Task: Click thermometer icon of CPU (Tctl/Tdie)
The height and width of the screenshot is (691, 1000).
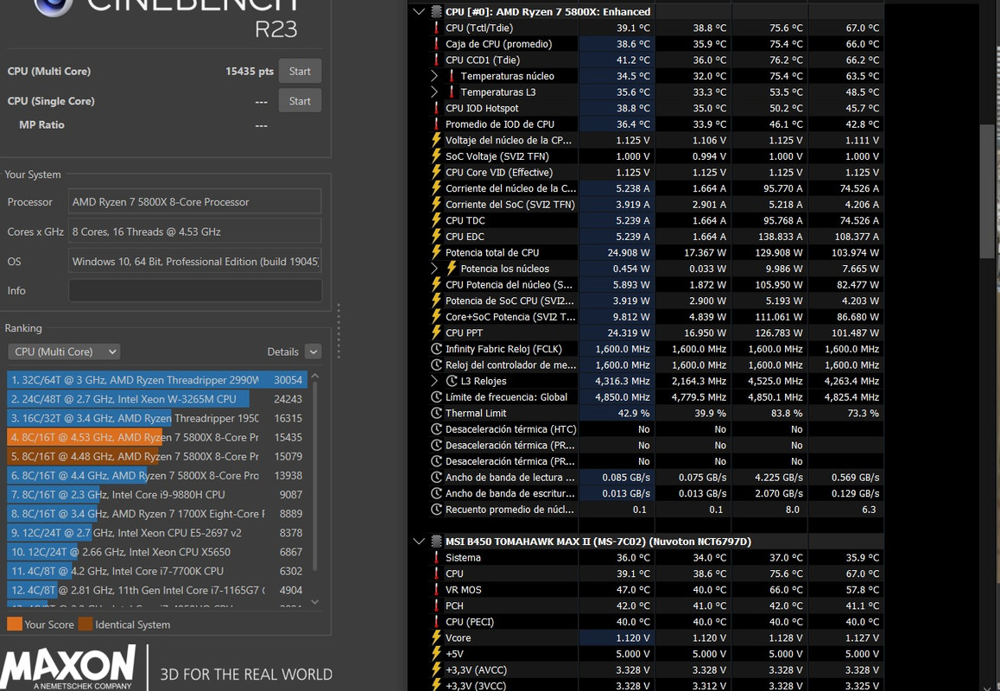Action: coord(436,28)
